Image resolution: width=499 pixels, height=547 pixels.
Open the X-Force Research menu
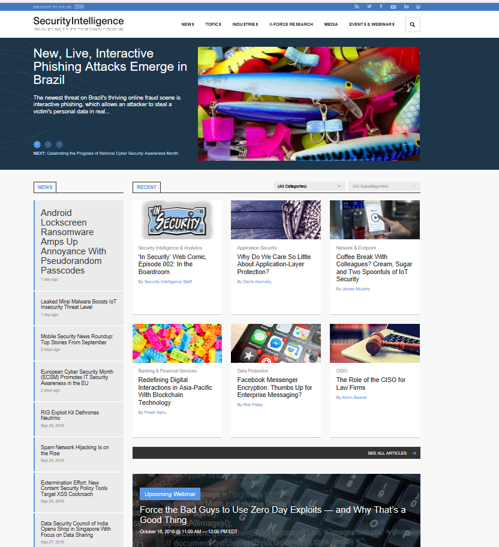tap(291, 25)
